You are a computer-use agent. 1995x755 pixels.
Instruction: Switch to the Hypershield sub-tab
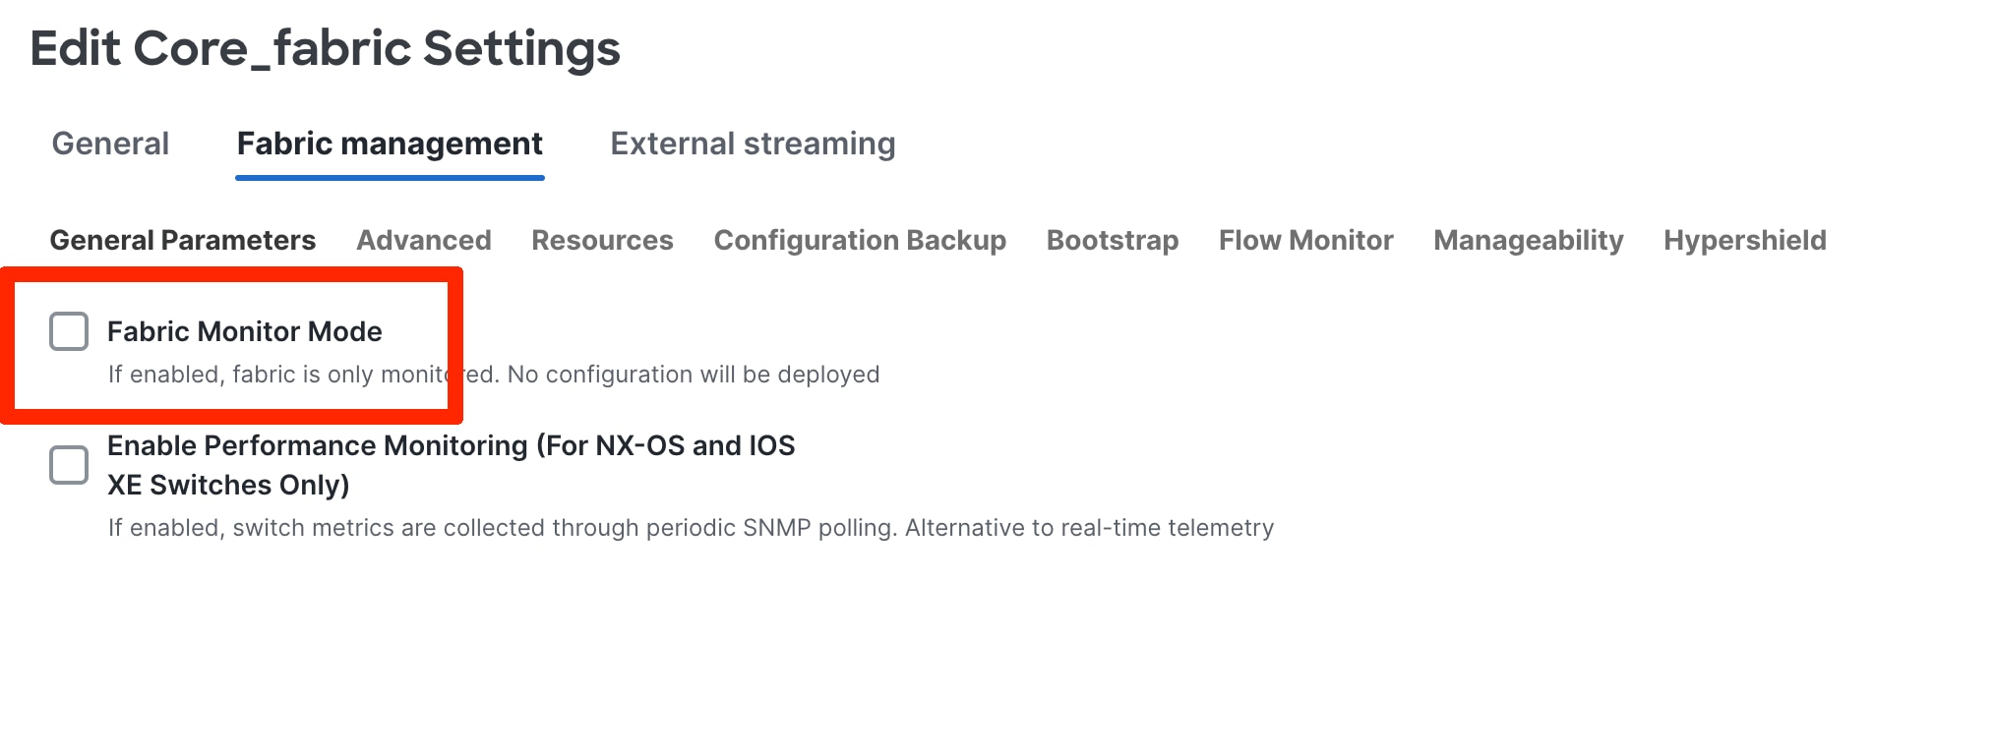(1744, 241)
